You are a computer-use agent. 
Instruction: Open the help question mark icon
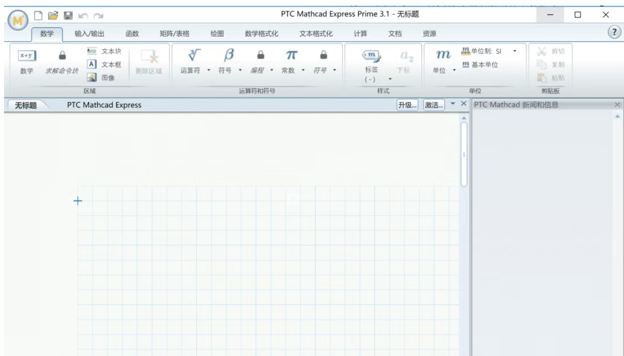(x=614, y=32)
